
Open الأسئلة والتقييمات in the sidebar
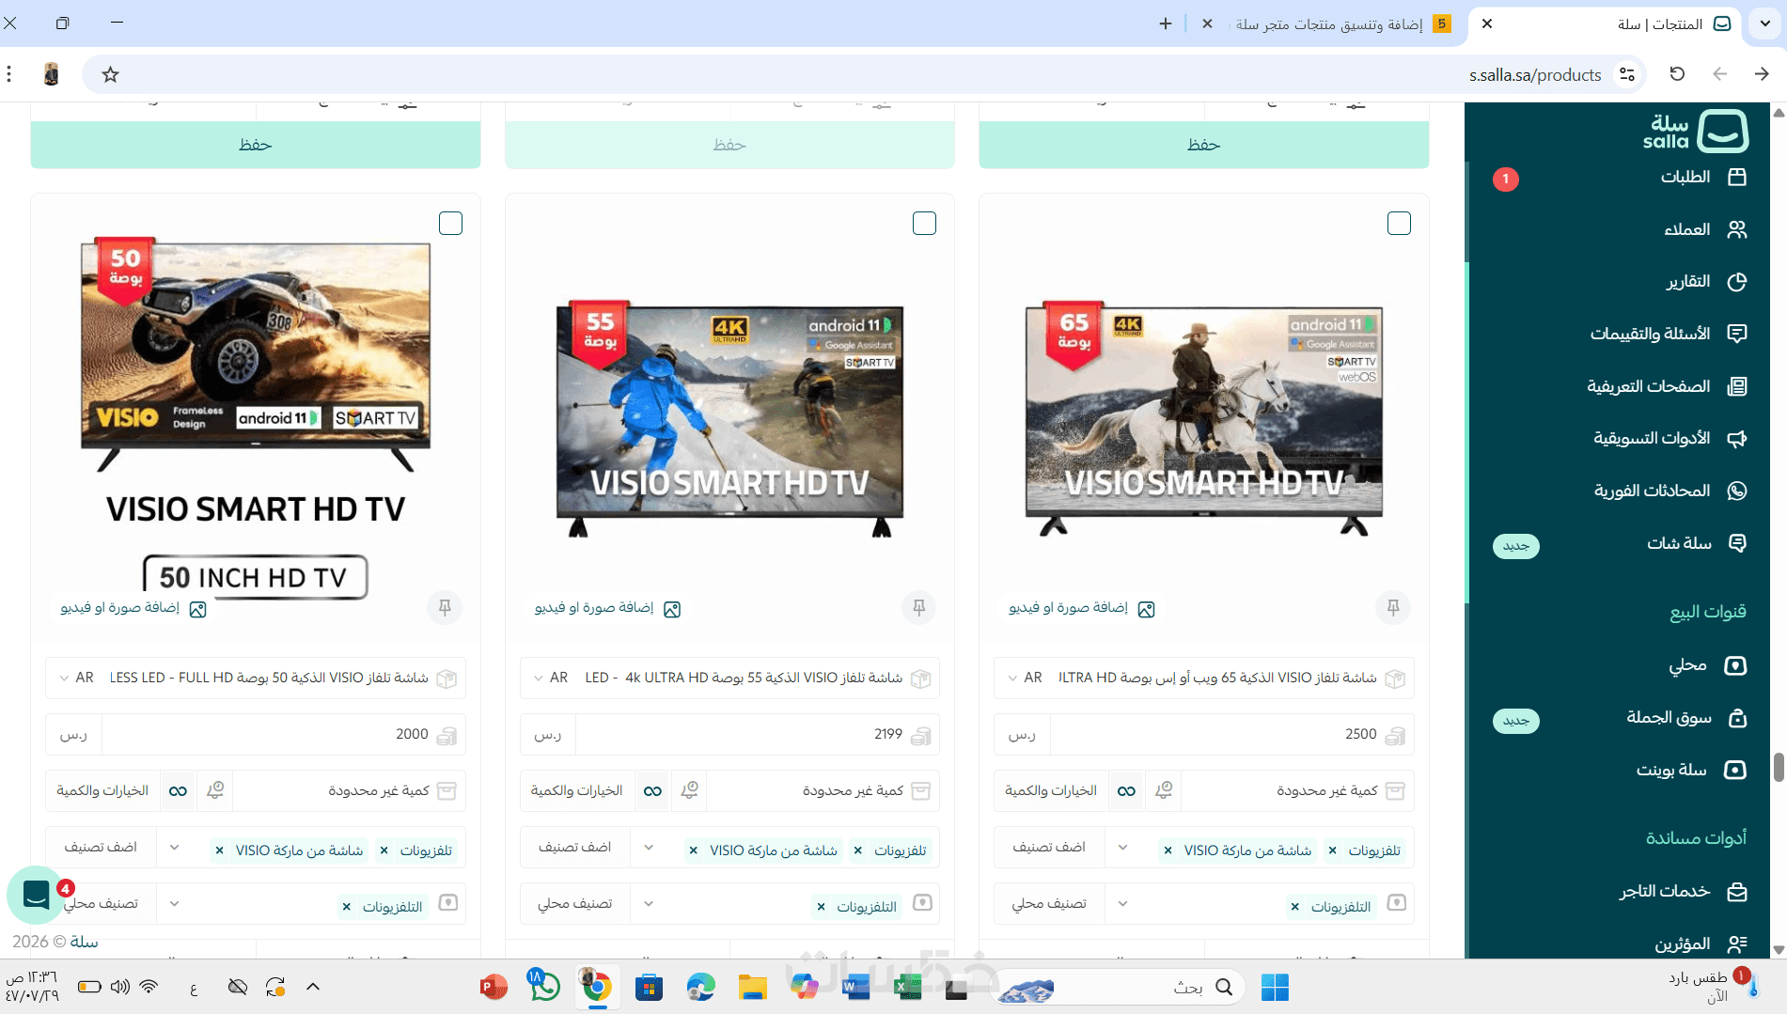(1650, 334)
